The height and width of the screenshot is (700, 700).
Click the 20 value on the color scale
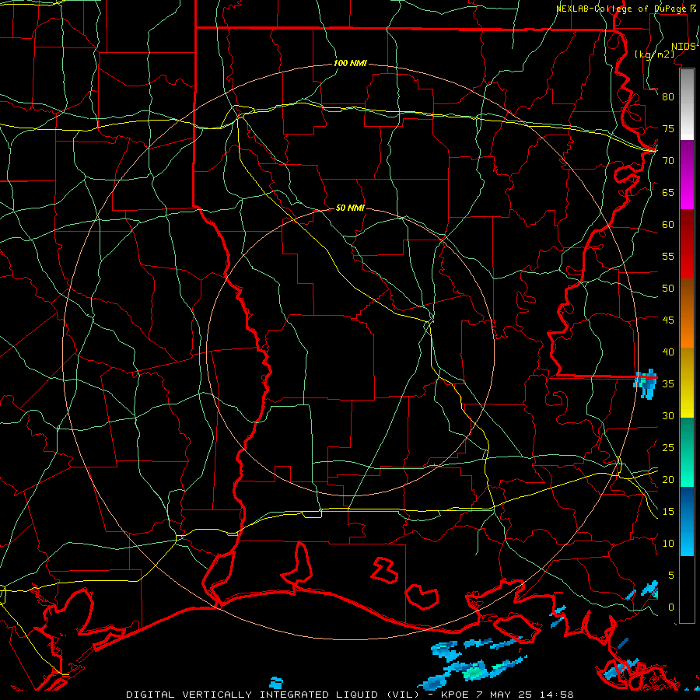(x=668, y=480)
